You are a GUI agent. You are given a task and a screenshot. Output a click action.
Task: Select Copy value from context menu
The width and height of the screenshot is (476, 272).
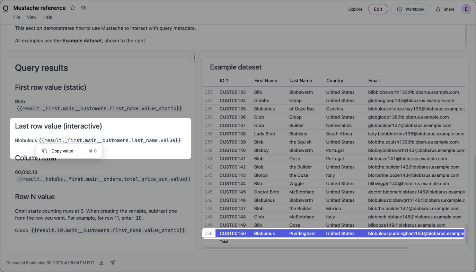(x=62, y=151)
